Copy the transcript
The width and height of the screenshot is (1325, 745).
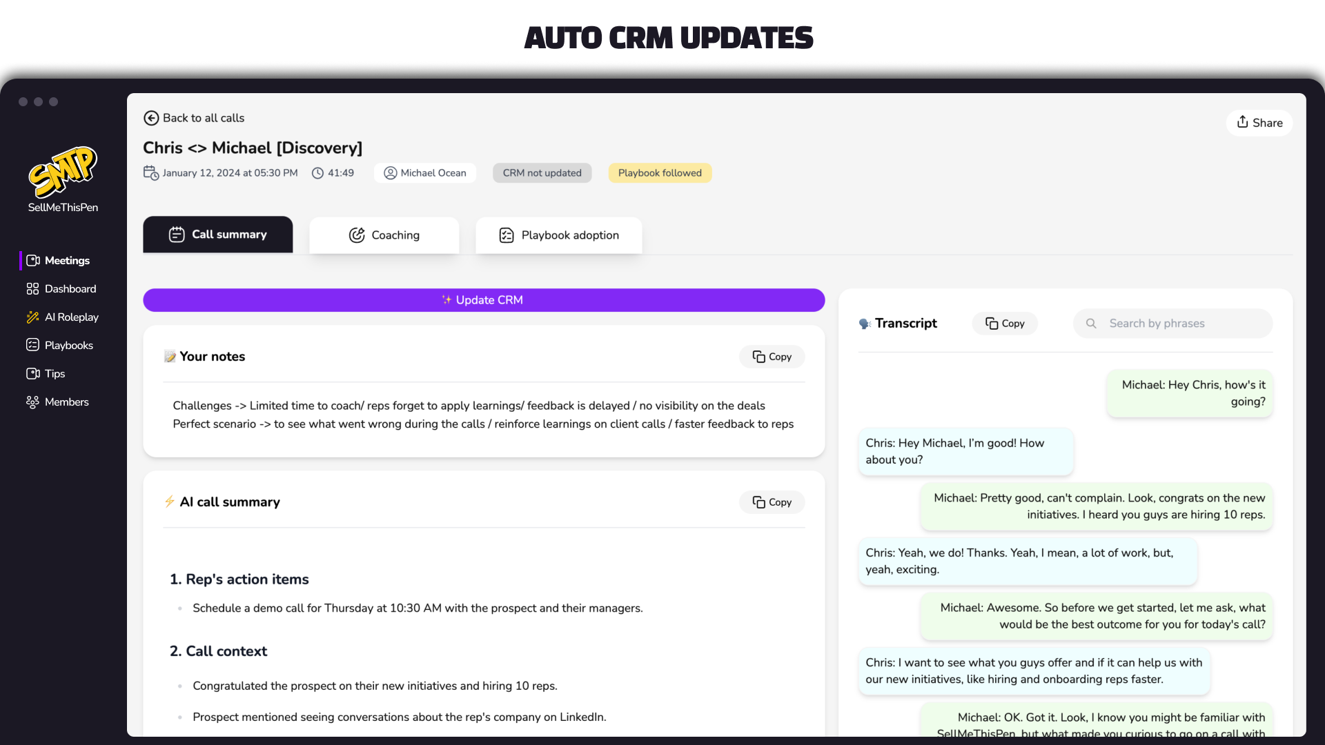pos(1005,324)
